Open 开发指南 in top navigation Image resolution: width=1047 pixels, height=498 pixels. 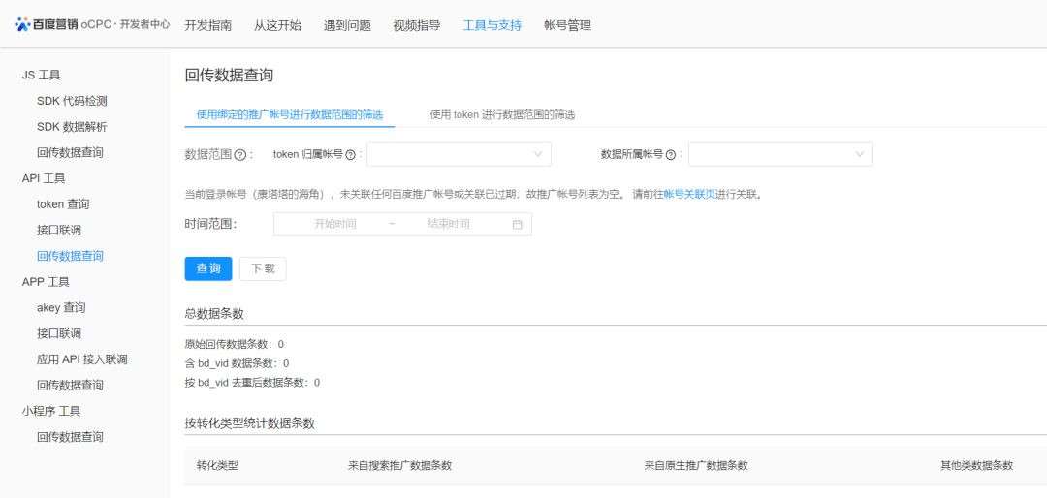(207, 25)
